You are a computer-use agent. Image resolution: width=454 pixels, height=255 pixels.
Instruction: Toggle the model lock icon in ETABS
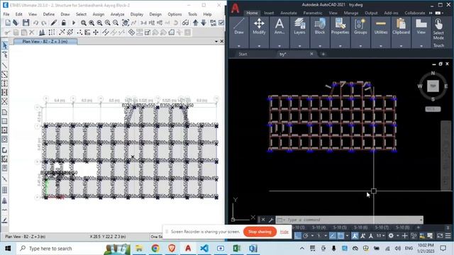pyautogui.click(x=63, y=23)
